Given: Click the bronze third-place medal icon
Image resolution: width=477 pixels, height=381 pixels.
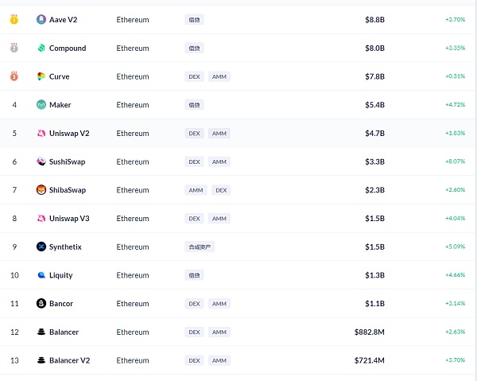Looking at the screenshot, I should click(x=14, y=76).
